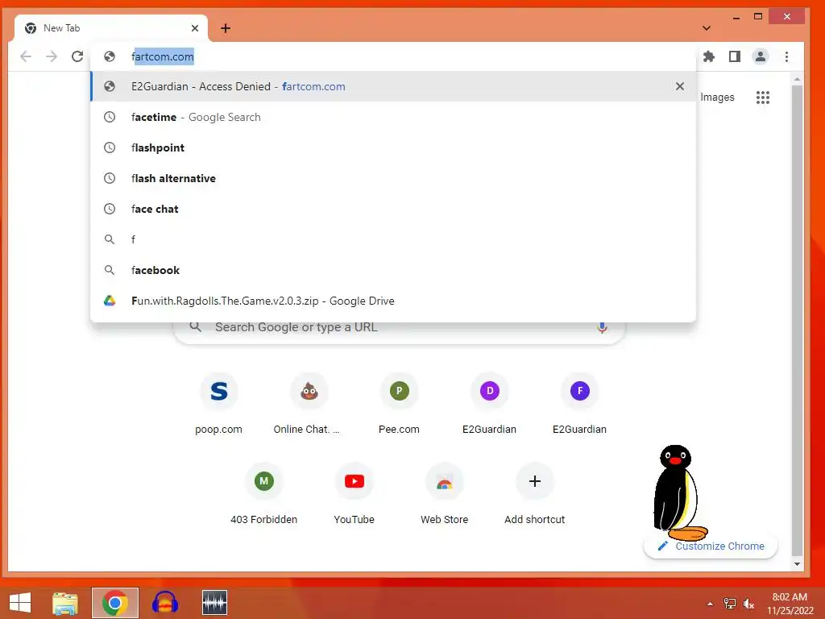Open the E2Guardian shortcut with D icon

coord(489,405)
